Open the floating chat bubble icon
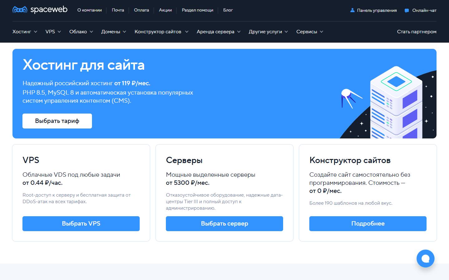449x280 pixels. coord(425,259)
